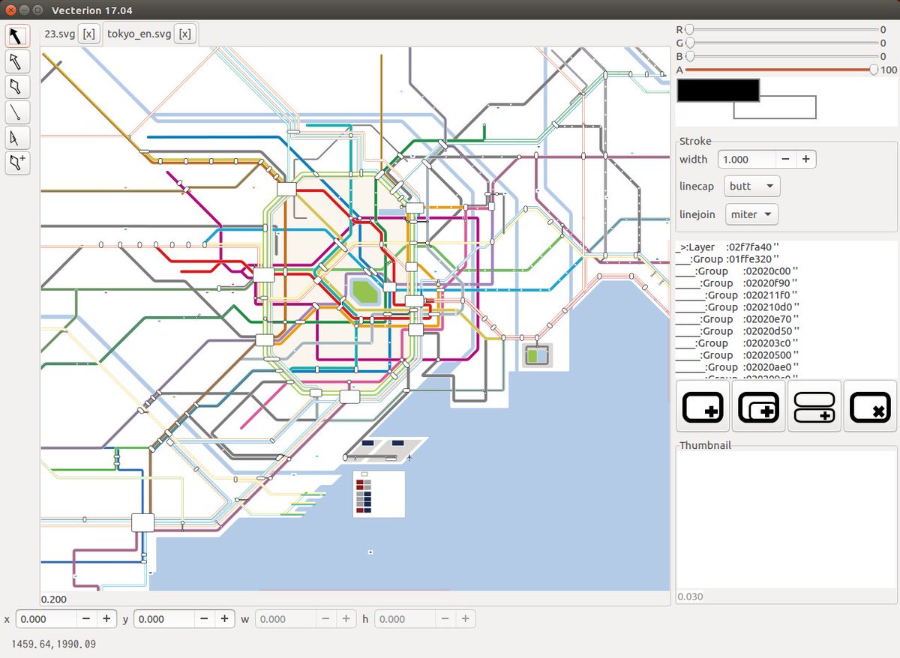The width and height of the screenshot is (900, 658).
Task: Select the Group 020203c0 row
Action: click(x=786, y=343)
